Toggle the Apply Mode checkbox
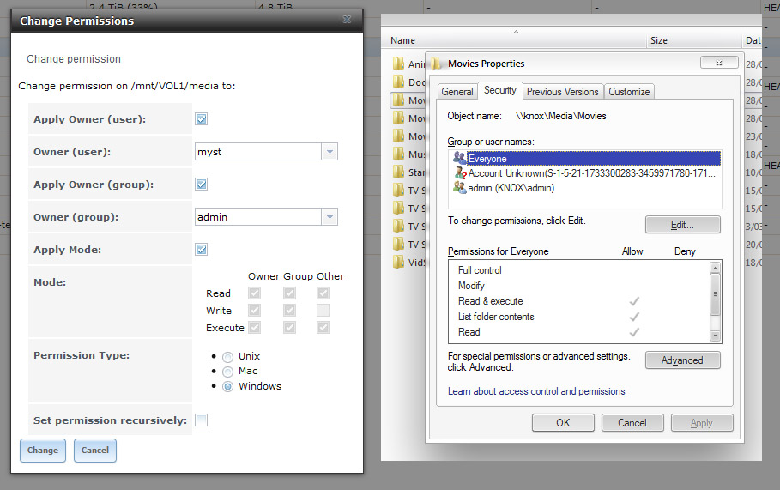The width and height of the screenshot is (780, 490). 202,249
